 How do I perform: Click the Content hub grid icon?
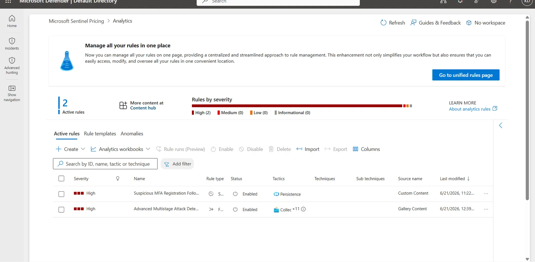pyautogui.click(x=123, y=105)
